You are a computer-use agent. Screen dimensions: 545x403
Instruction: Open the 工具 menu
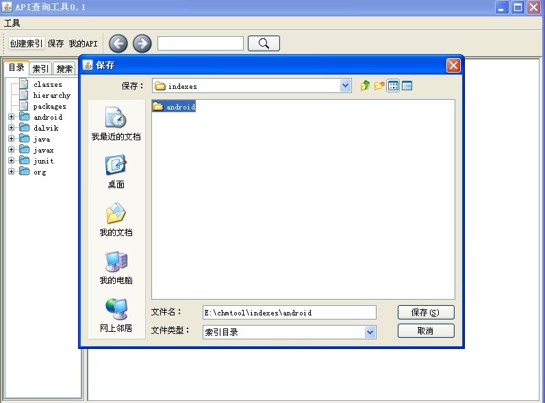point(12,23)
